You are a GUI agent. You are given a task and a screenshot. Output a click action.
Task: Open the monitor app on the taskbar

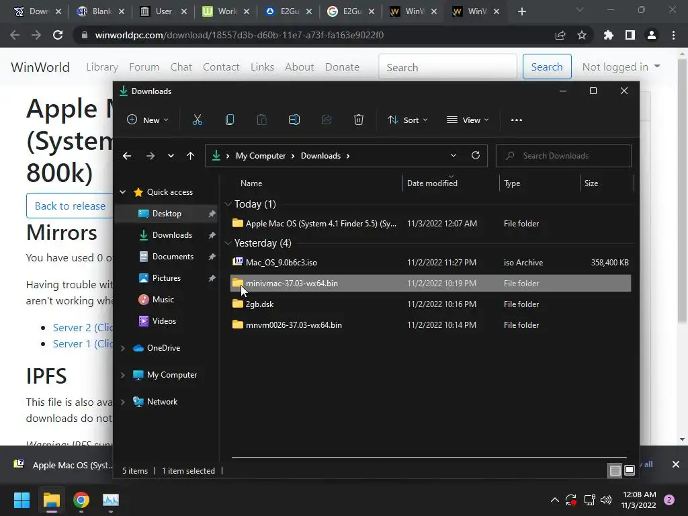111,500
